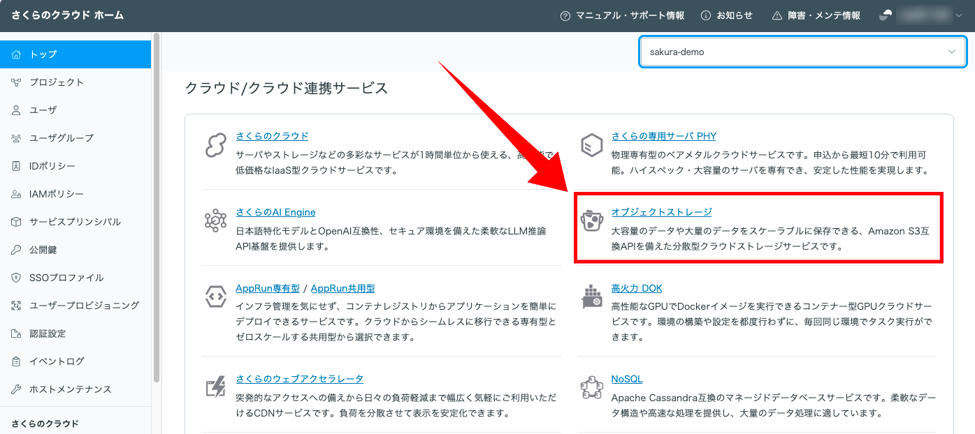Open 障害・メンテ情報 in header

[x=816, y=15]
